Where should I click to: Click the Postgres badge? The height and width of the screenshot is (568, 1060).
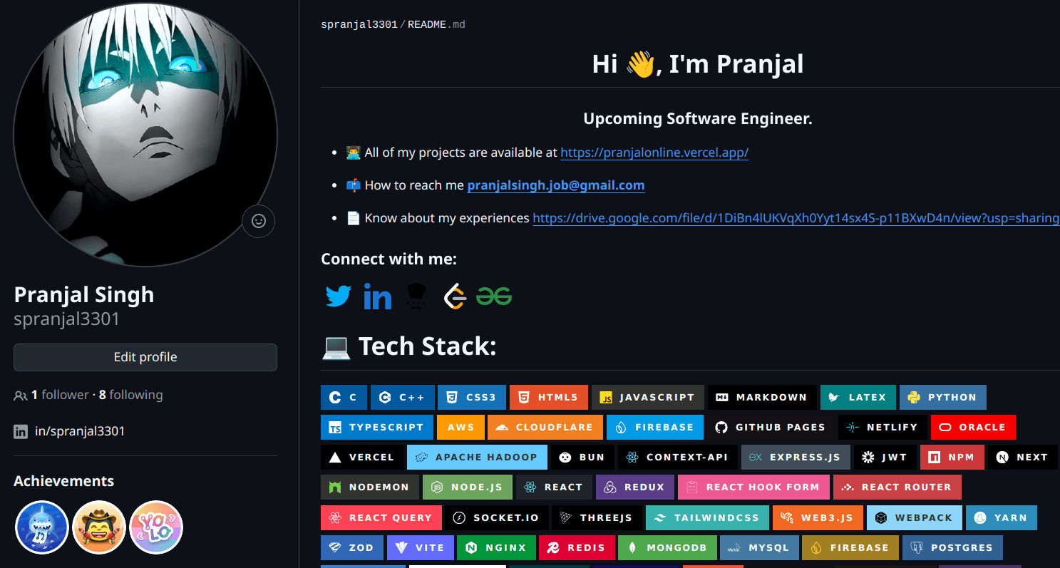tap(952, 547)
